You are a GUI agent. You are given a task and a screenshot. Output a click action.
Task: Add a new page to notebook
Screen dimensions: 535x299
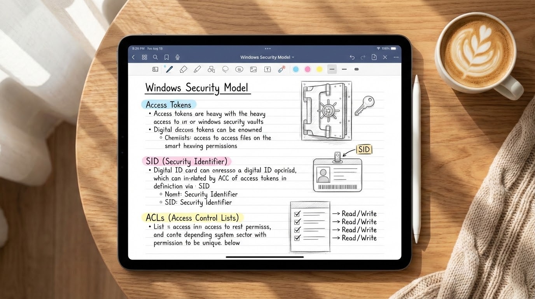tap(374, 57)
